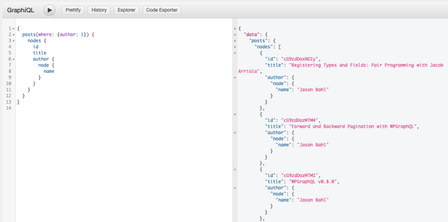Viewport: 448px width, 222px height.
Task: Fold the response's outermost opening brace
Action: tap(235, 28)
